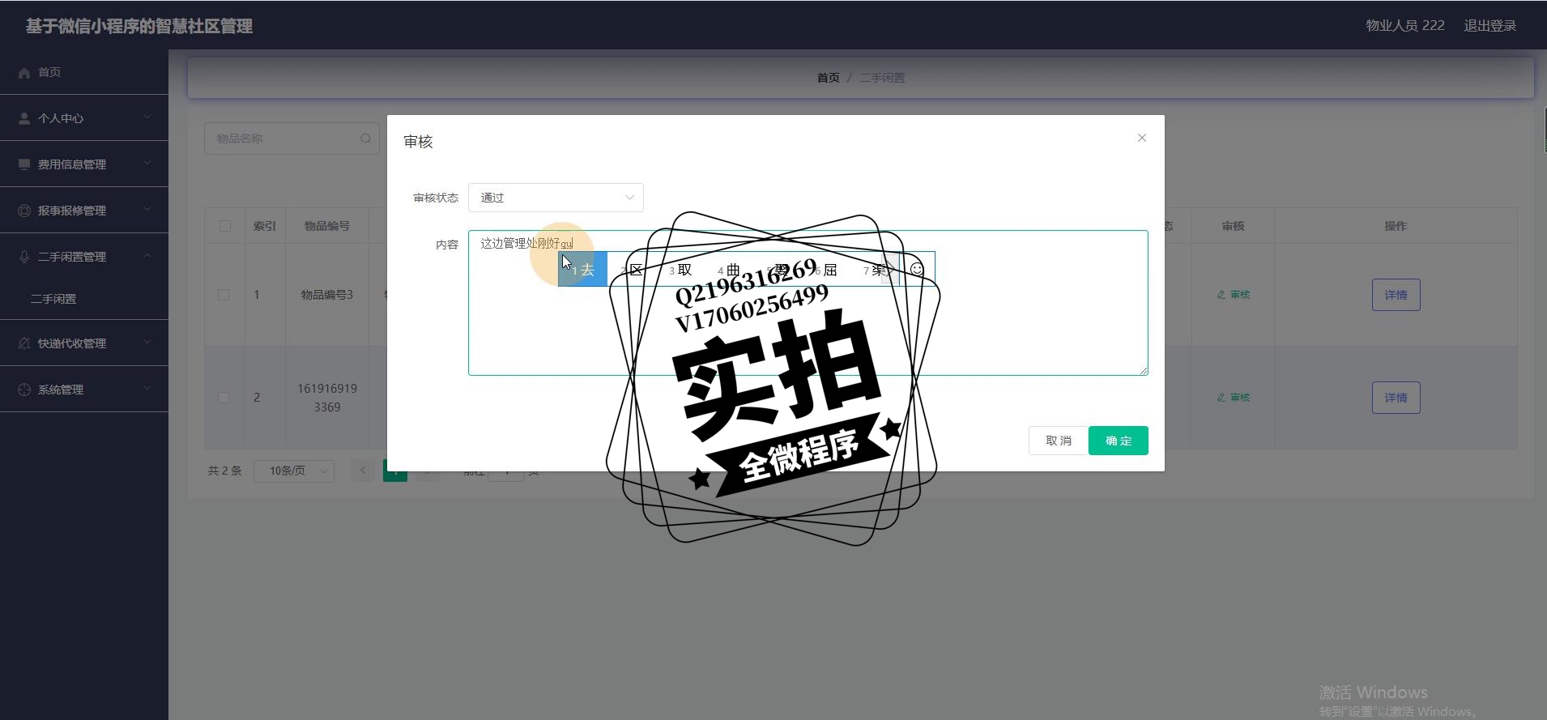Screen dimensions: 1547x720
Task: Click inside the 内容 text area
Action: pos(808,303)
